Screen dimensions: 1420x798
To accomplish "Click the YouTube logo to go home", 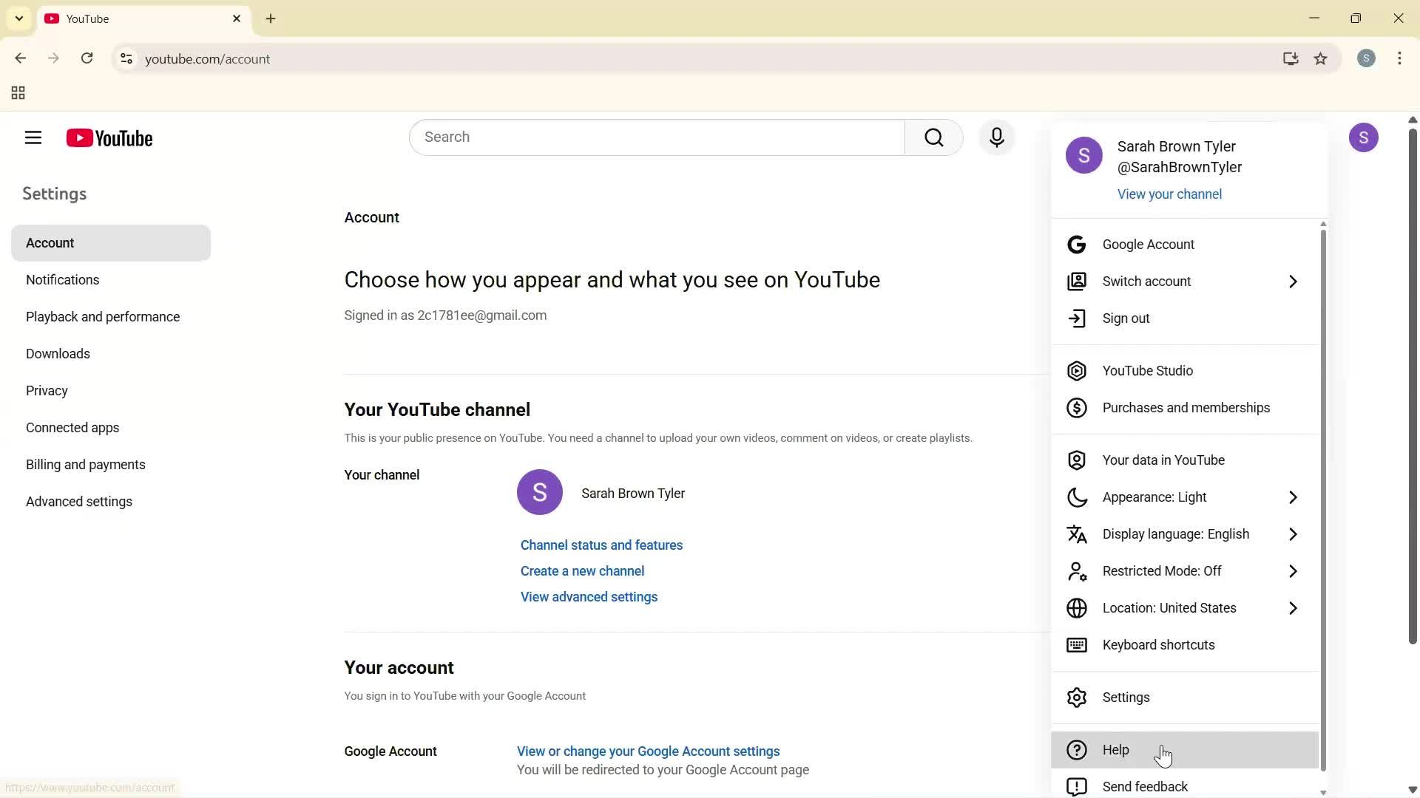I will (x=109, y=138).
